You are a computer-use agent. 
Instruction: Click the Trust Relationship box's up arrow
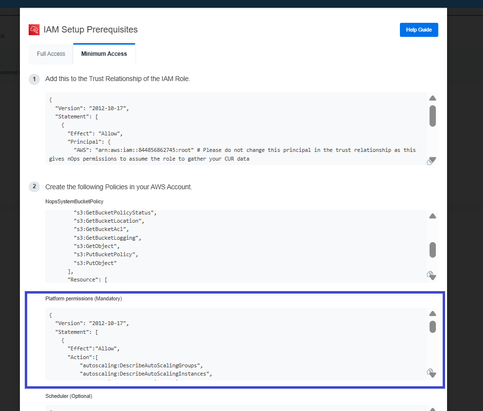click(432, 98)
